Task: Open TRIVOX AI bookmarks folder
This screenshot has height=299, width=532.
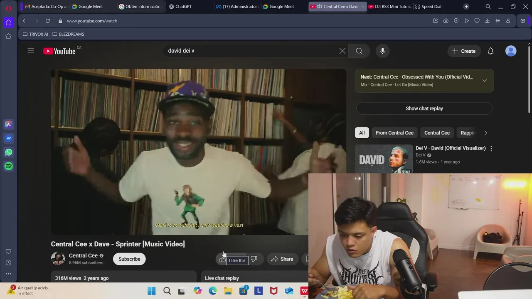Action: pyautogui.click(x=35, y=34)
